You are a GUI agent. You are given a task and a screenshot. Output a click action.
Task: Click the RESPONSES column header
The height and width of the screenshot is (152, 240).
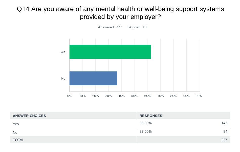point(151,116)
